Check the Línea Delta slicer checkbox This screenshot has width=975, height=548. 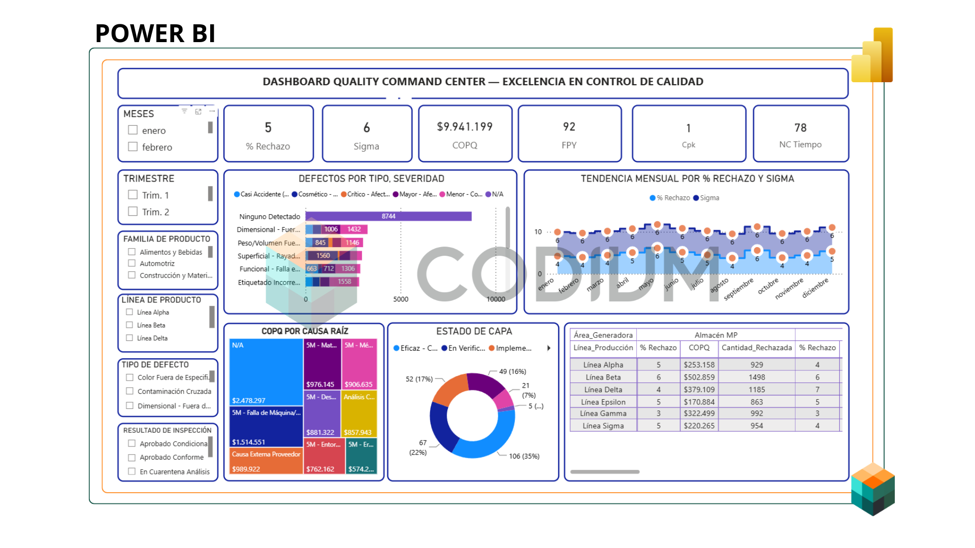[x=129, y=337]
